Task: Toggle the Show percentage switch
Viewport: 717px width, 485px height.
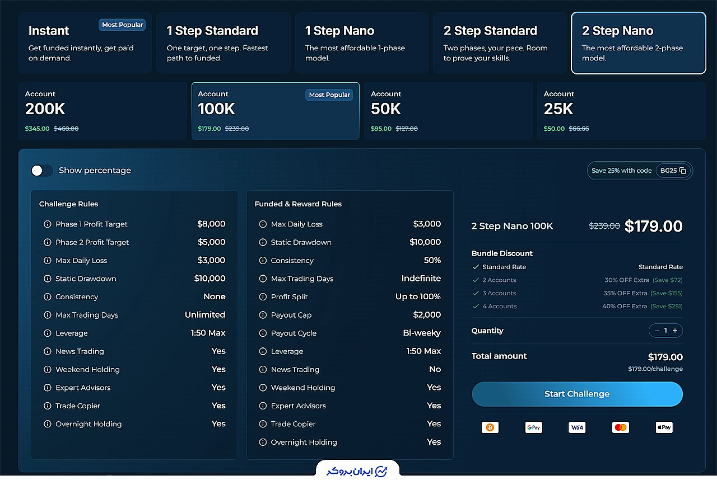Action: tap(42, 171)
